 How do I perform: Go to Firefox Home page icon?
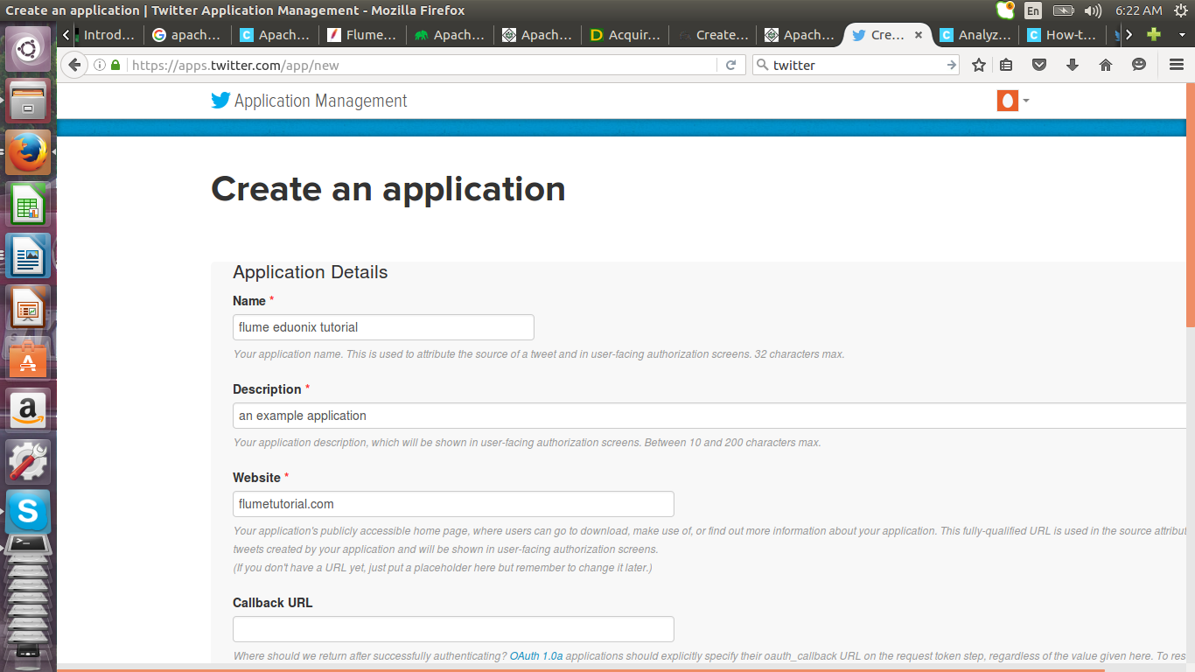click(1106, 65)
